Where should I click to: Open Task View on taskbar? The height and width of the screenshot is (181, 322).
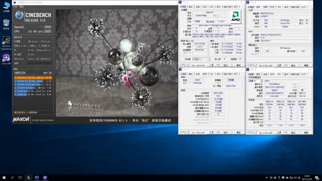click(20, 178)
